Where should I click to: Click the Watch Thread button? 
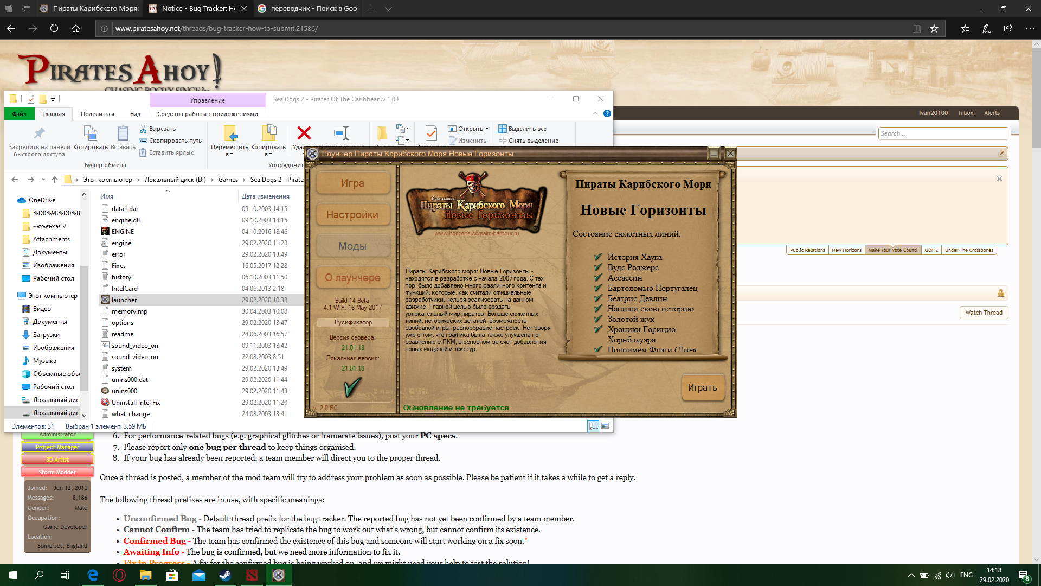[984, 313]
